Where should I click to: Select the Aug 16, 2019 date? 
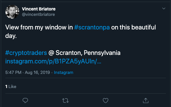click(37, 72)
